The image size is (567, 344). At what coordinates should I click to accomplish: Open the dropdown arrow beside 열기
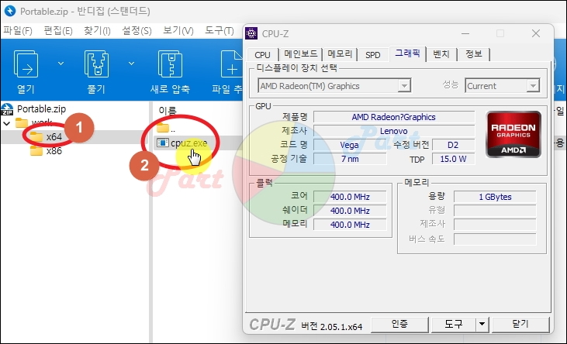coord(61,64)
